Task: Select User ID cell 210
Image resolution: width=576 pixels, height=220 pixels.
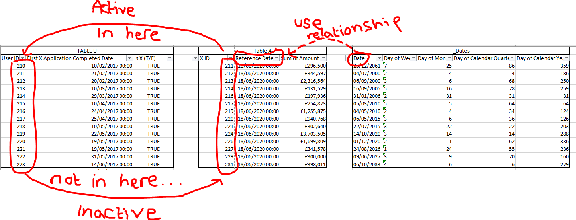Action: click(x=13, y=66)
